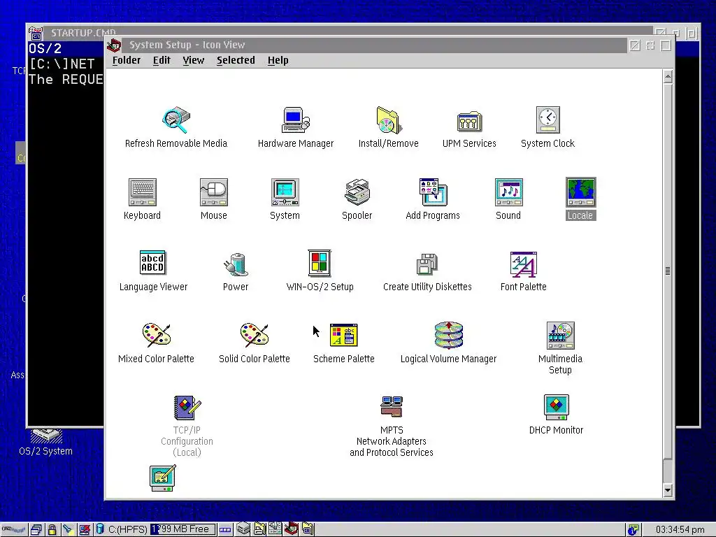Select the Multimedia Setup icon
Screen dimensions: 716x537
coord(560,335)
